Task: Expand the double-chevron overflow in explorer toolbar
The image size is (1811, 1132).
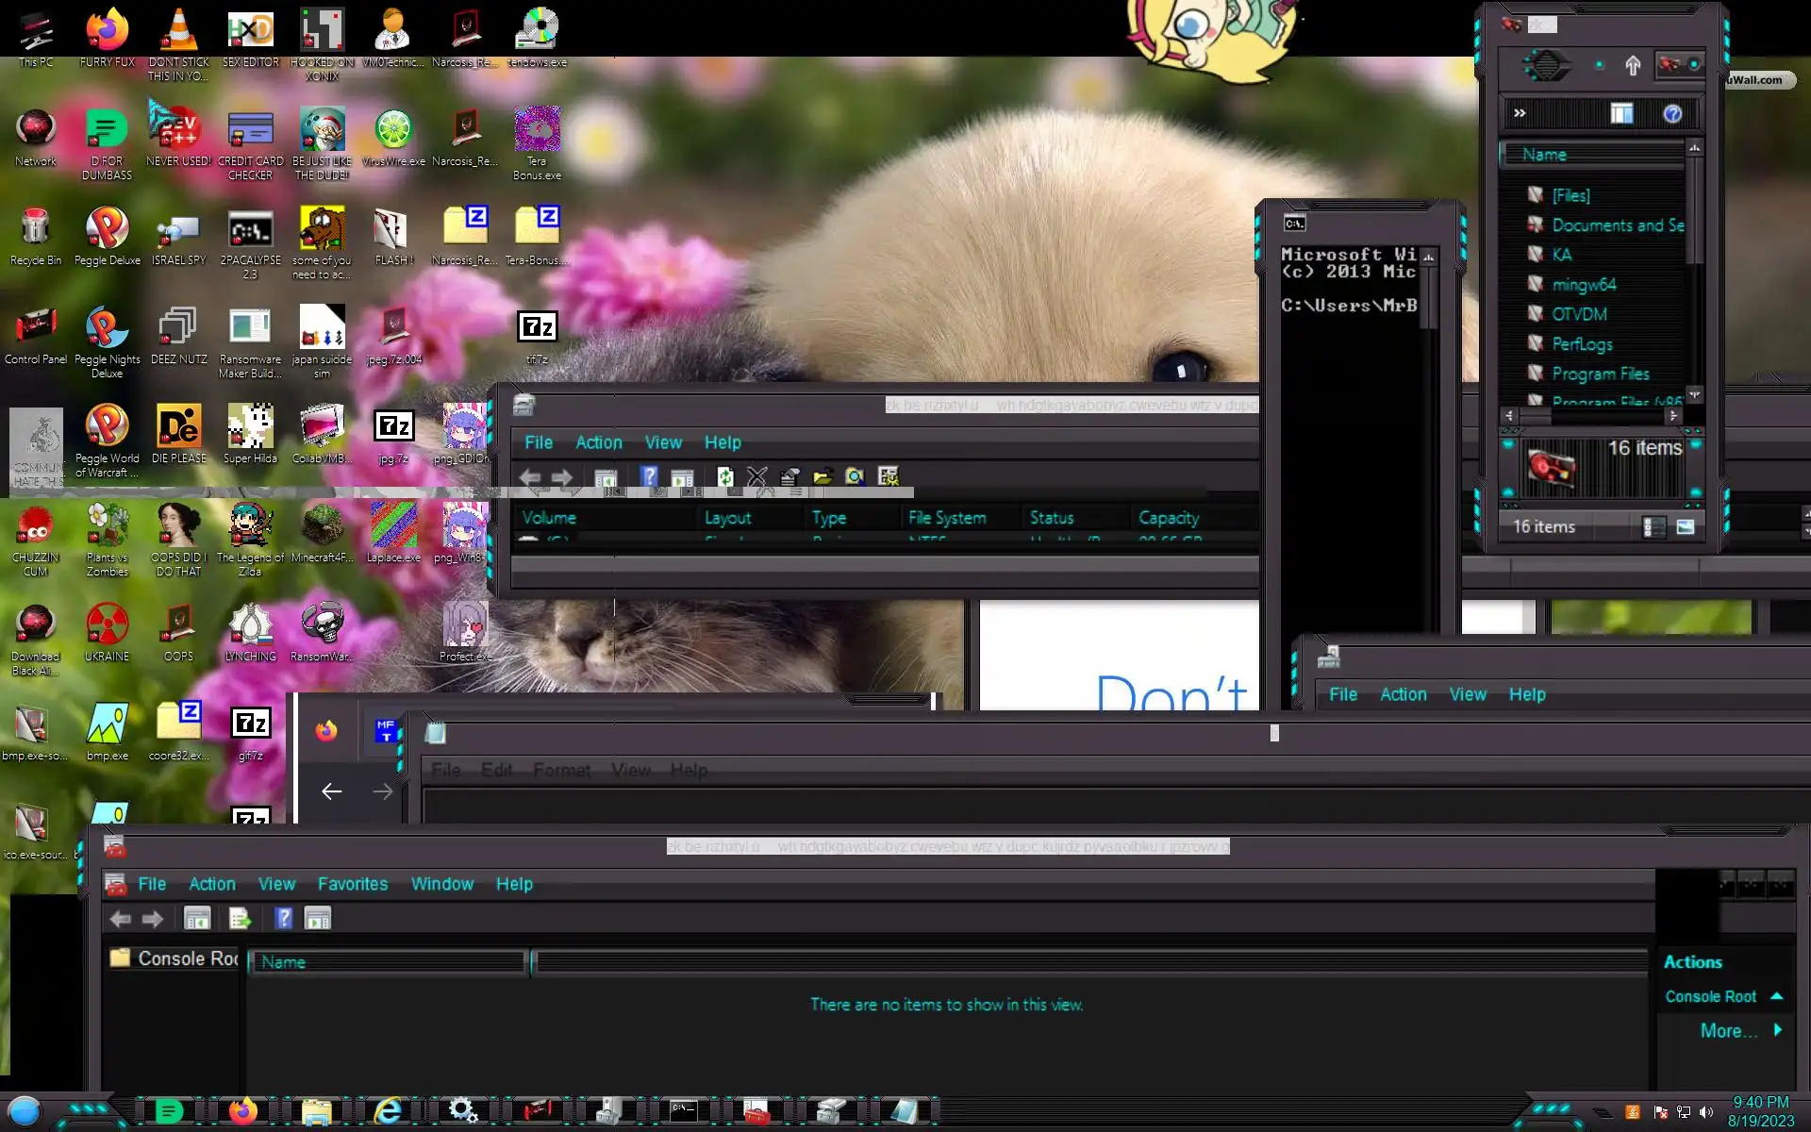Action: point(1520,113)
